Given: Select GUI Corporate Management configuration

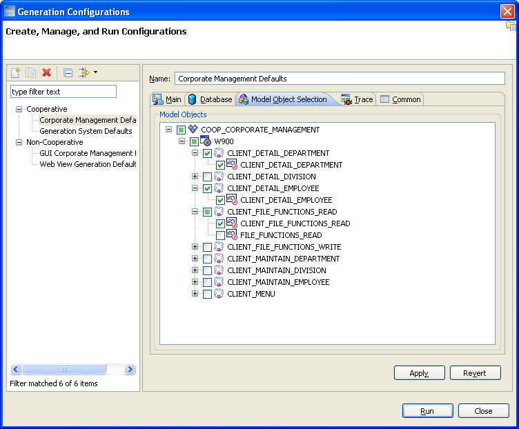Looking at the screenshot, I should point(88,153).
